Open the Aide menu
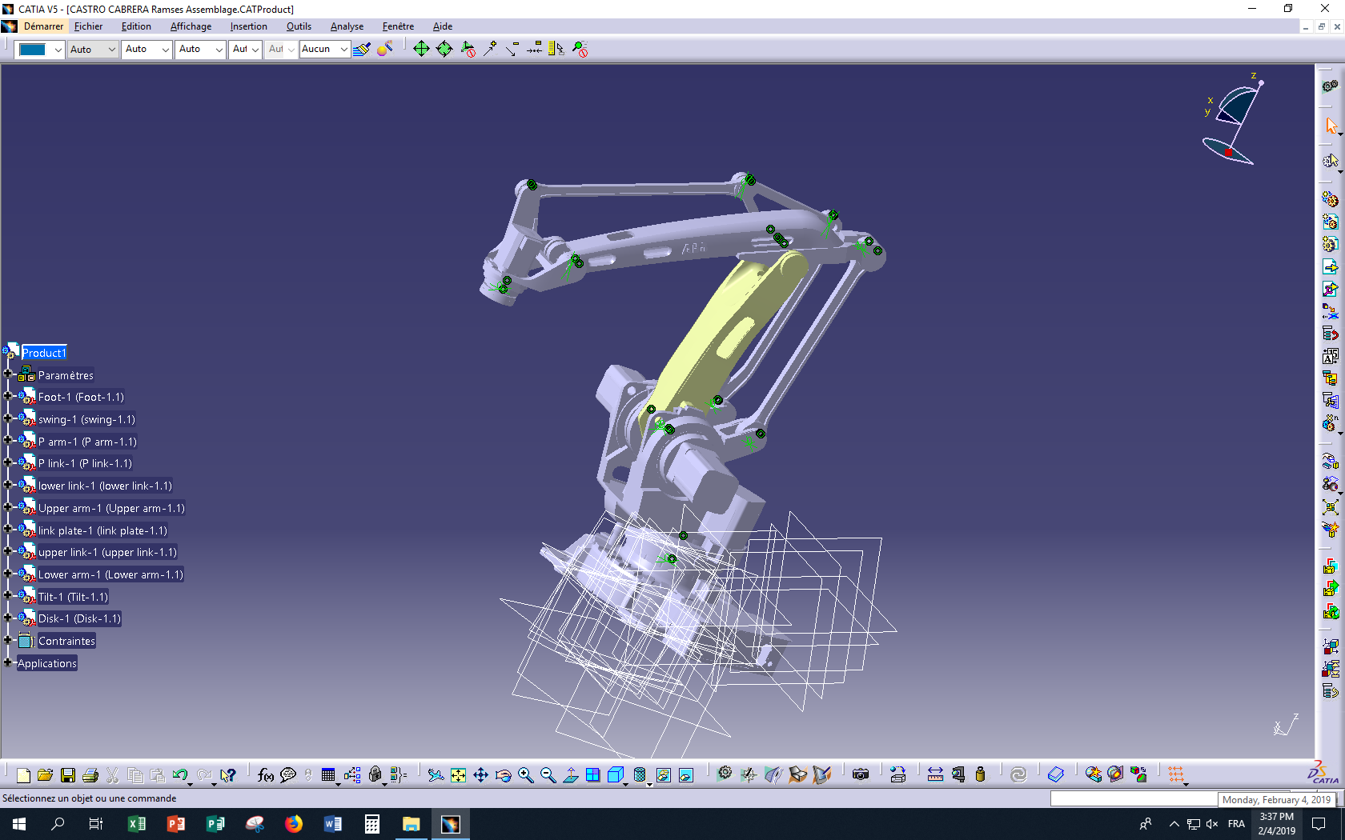The height and width of the screenshot is (840, 1345). pos(443,26)
